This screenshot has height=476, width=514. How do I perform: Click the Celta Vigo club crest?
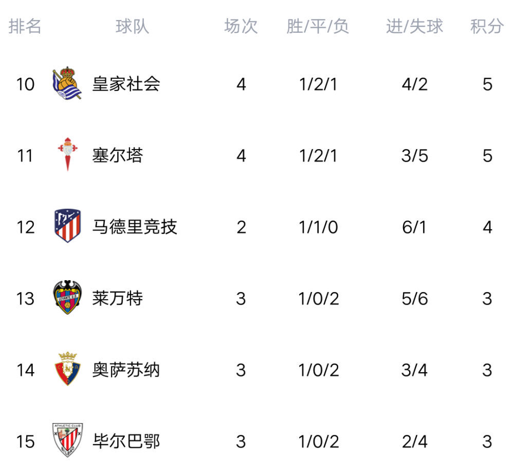click(67, 154)
